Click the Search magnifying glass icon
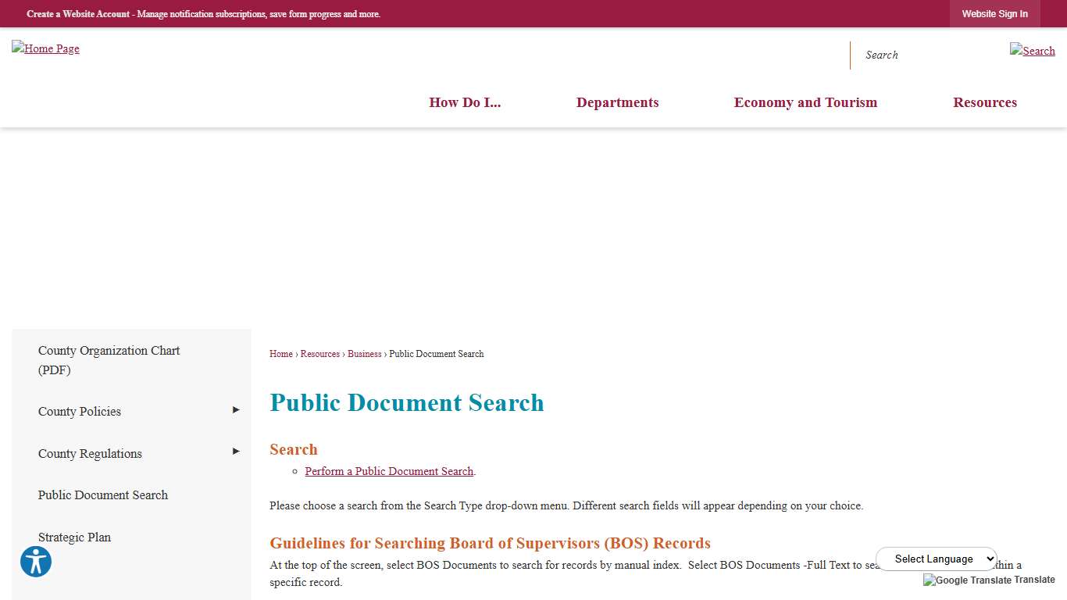This screenshot has width=1067, height=600. click(x=1032, y=51)
